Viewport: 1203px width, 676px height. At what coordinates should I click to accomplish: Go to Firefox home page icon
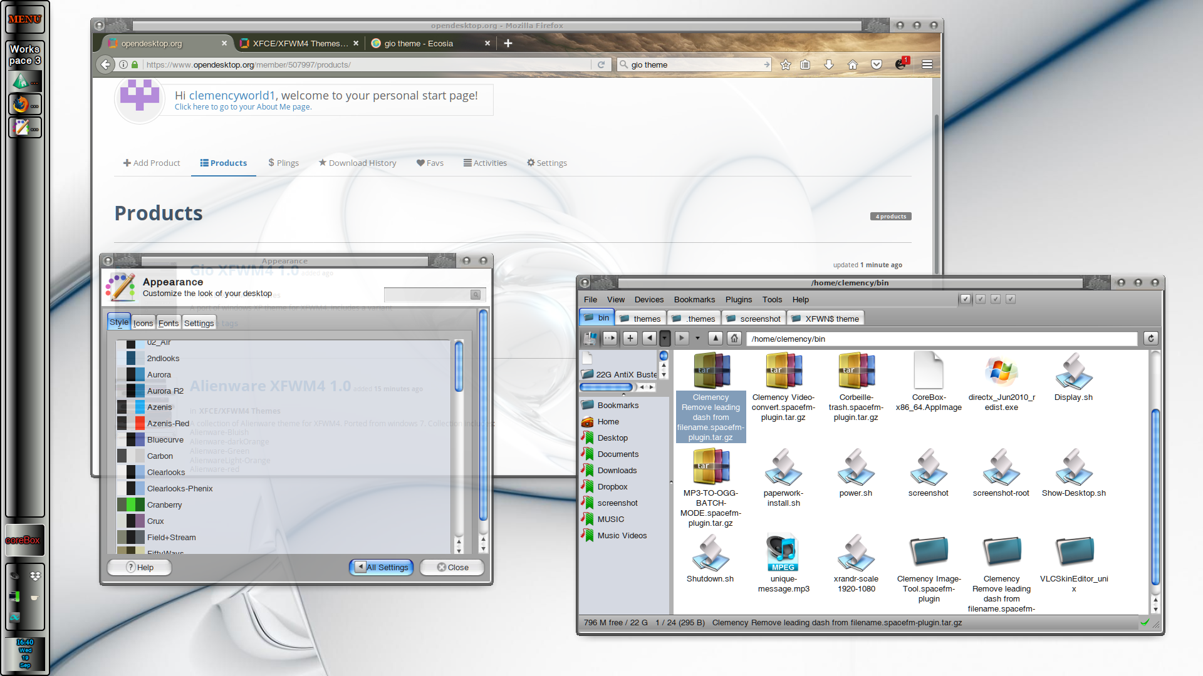click(x=852, y=64)
